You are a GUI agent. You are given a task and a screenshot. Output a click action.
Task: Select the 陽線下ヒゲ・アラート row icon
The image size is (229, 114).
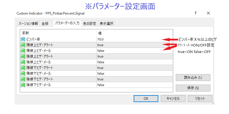23,68
